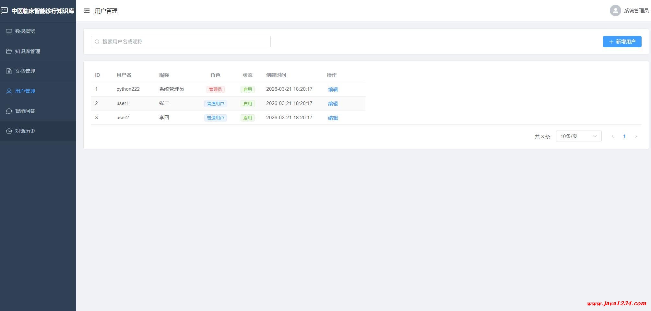
Task: Go to the previous page arrow
Action: point(612,136)
